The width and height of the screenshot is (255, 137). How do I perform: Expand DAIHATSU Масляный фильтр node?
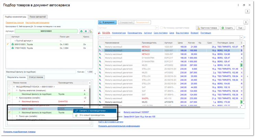(x=20, y=101)
